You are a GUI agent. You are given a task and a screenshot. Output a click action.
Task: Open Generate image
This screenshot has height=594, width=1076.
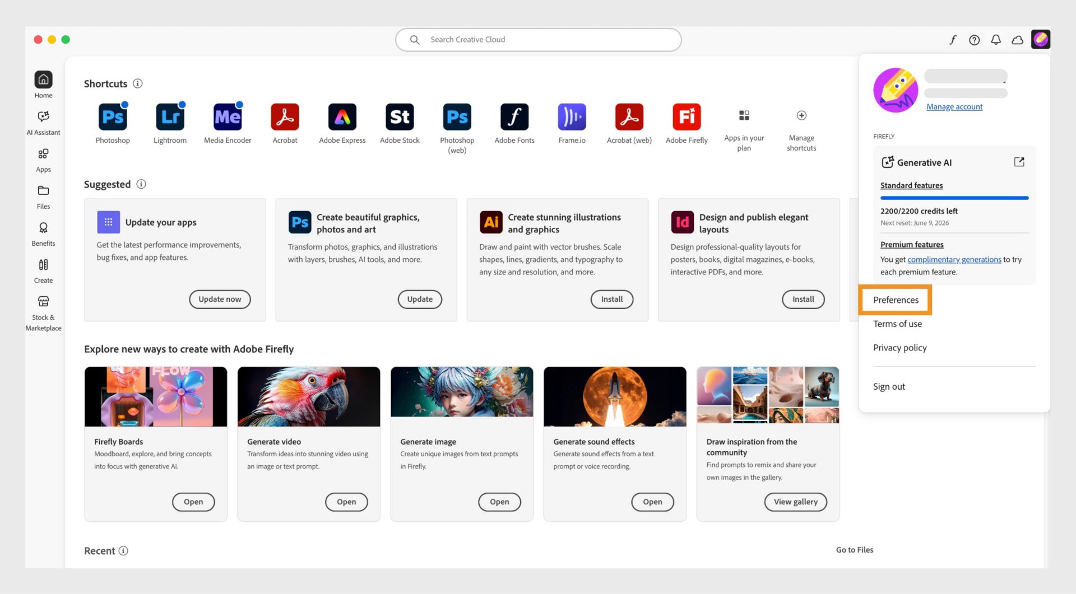point(499,502)
